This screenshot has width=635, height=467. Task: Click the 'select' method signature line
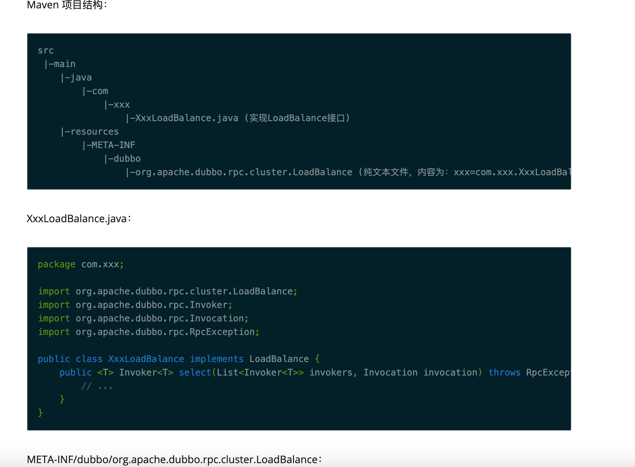[x=315, y=373]
